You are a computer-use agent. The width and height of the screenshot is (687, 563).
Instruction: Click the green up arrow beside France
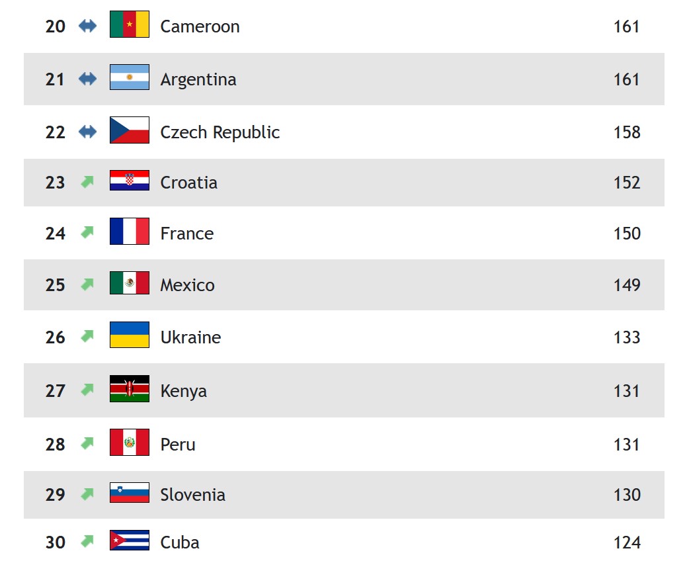(x=87, y=232)
